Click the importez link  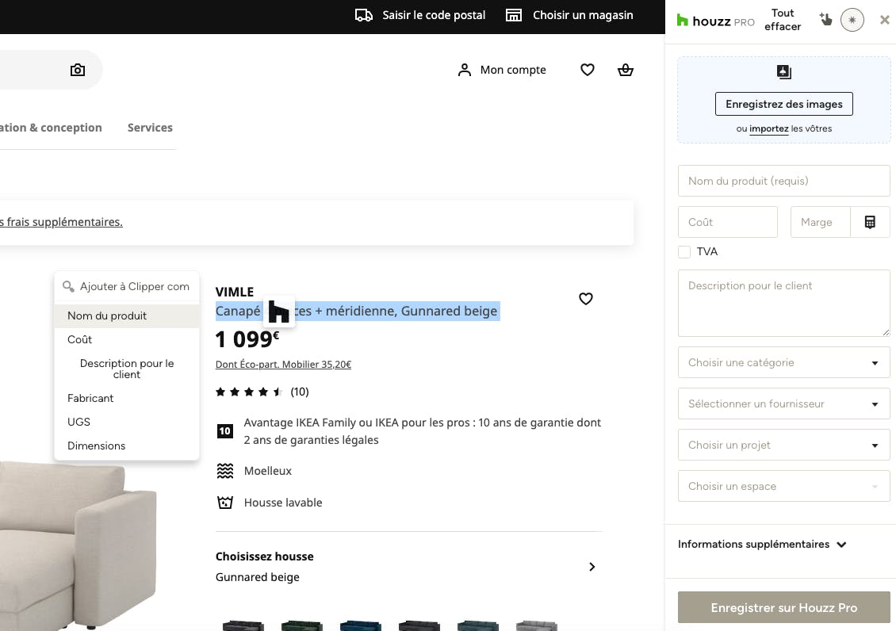coord(768,129)
